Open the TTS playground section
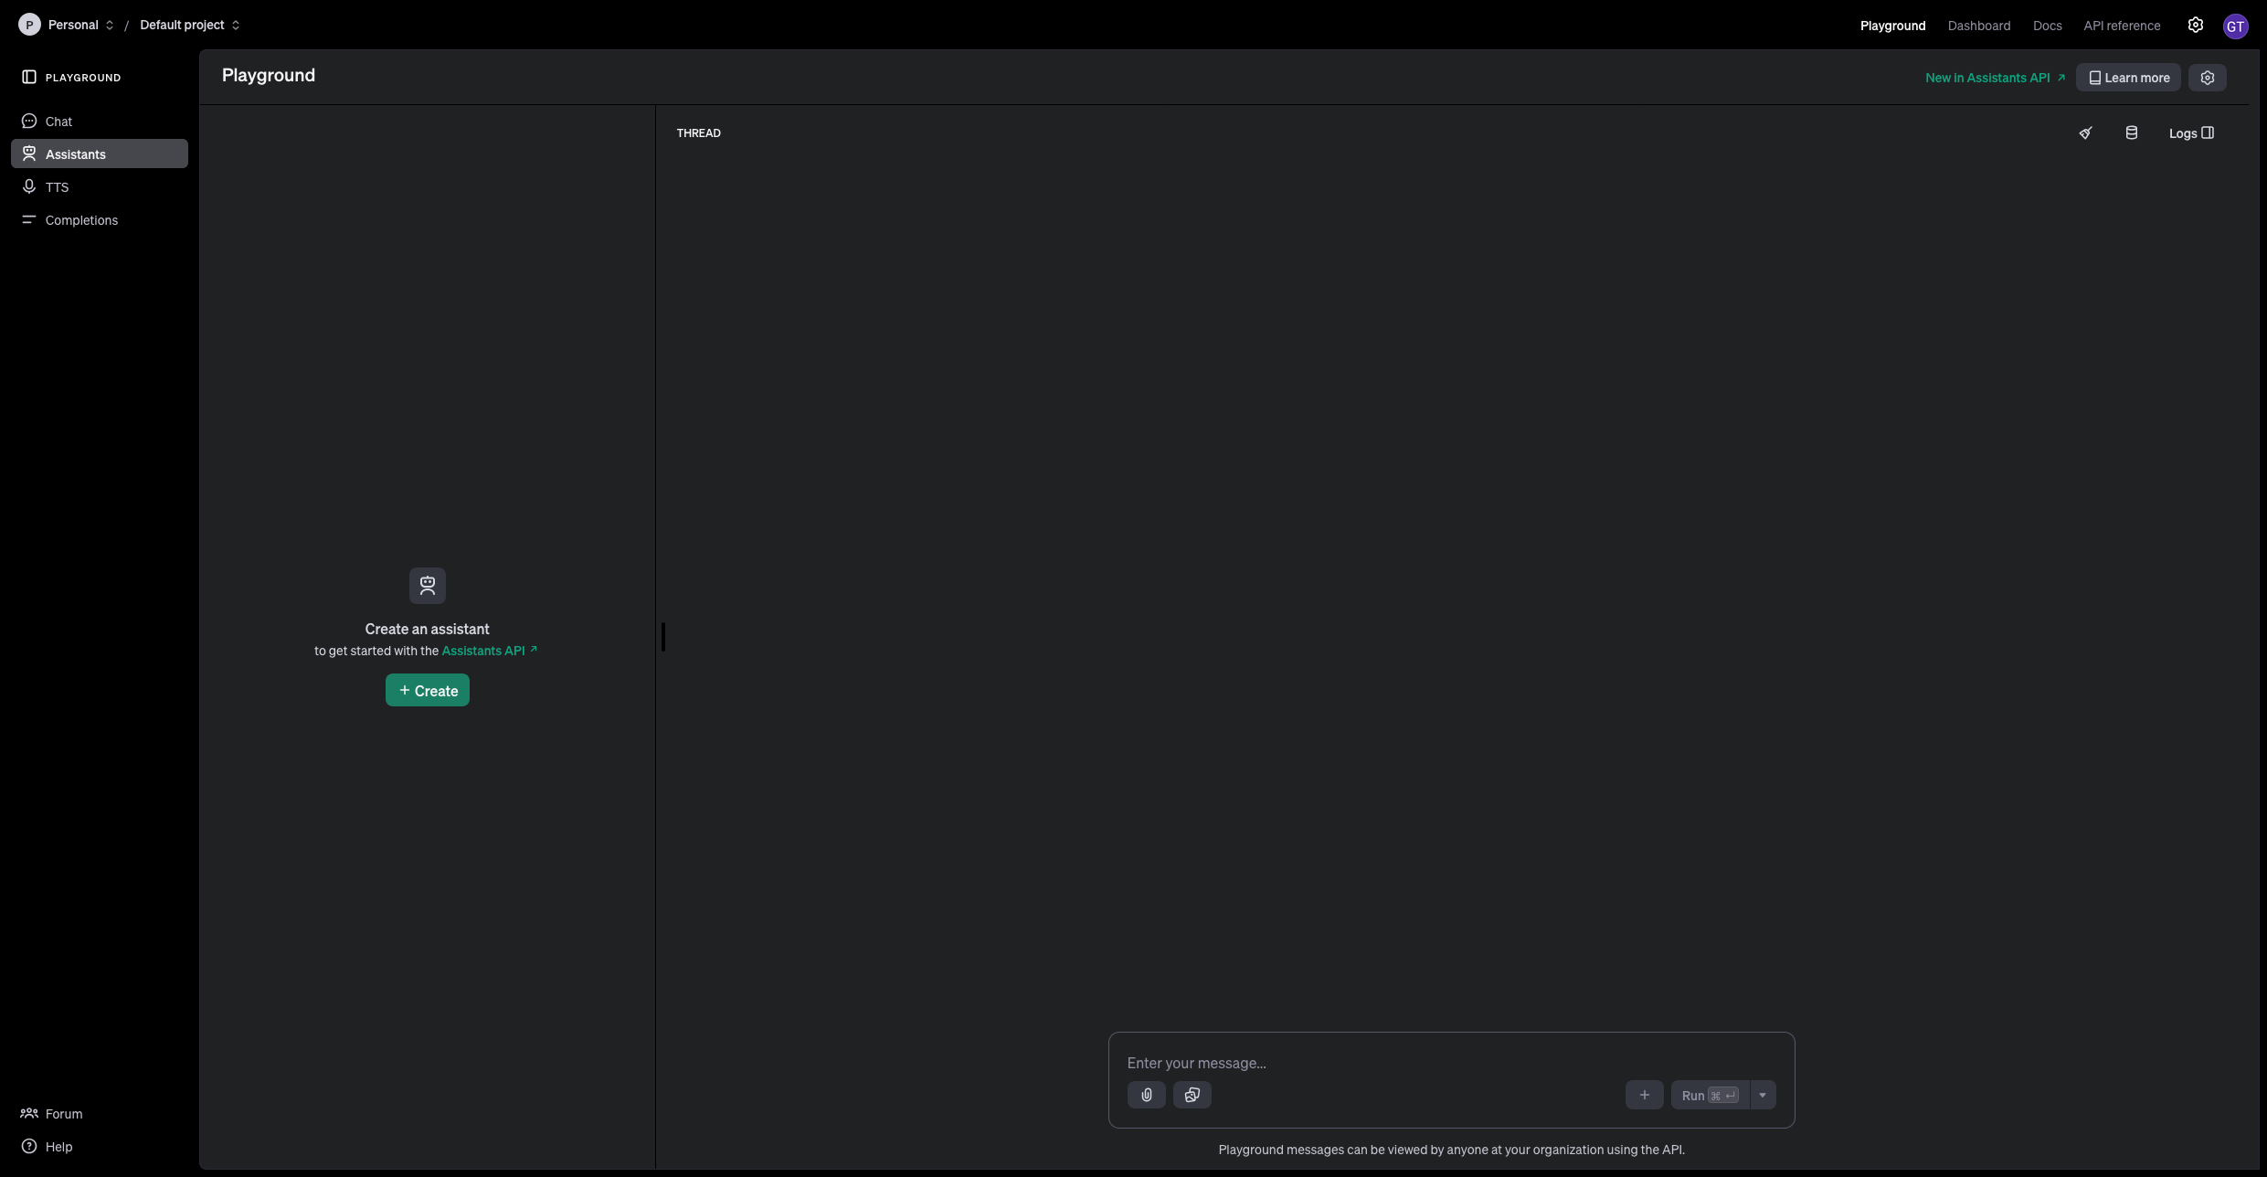 coord(57,187)
